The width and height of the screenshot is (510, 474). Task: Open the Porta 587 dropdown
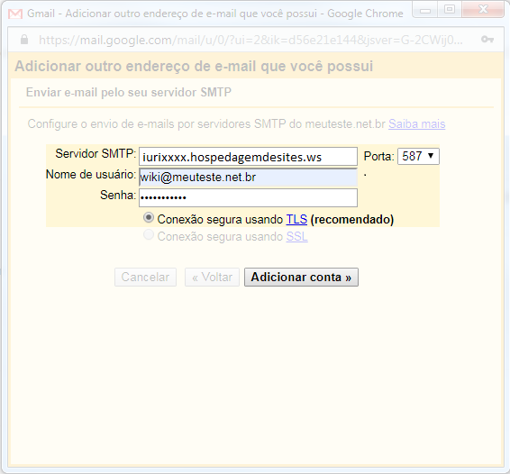tap(418, 157)
